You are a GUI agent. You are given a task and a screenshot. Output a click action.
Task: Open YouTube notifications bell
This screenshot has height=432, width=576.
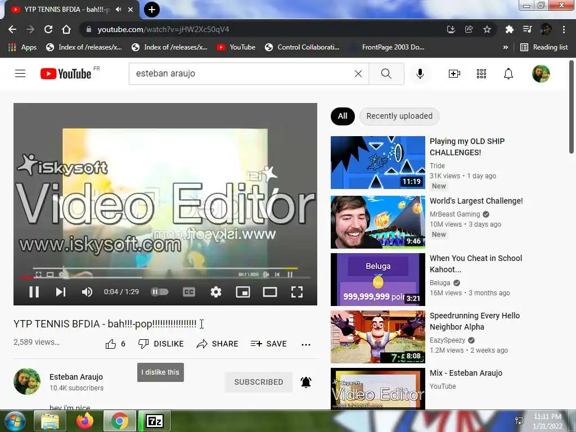point(508,74)
